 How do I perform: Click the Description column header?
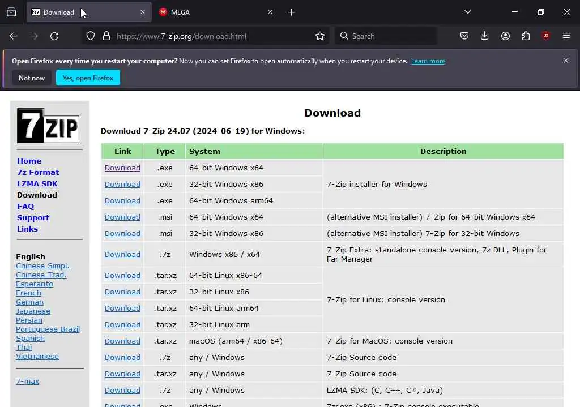tap(443, 151)
